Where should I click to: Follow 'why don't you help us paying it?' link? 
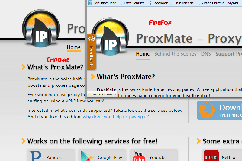click(x=116, y=117)
